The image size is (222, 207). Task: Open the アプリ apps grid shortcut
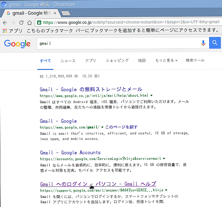pos(13,31)
